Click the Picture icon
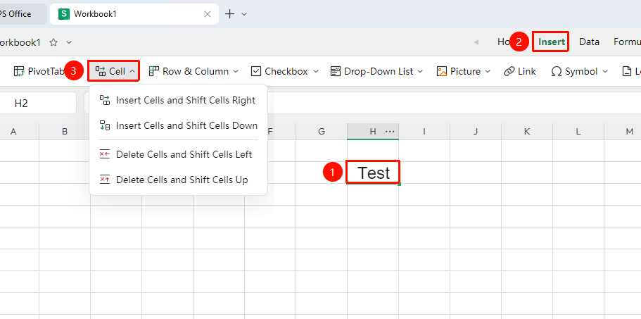Viewport: 641px width, 319px height. coord(442,71)
